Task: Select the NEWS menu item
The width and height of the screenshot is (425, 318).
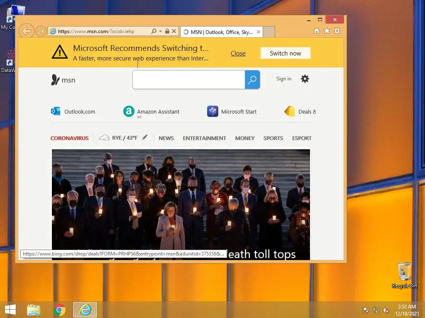Action: pyautogui.click(x=166, y=138)
